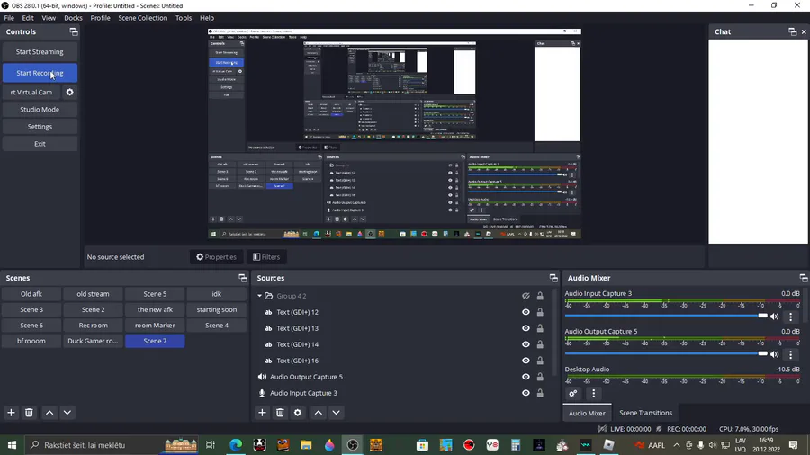
Task: Open Task View in taskbar
Action: [211, 445]
